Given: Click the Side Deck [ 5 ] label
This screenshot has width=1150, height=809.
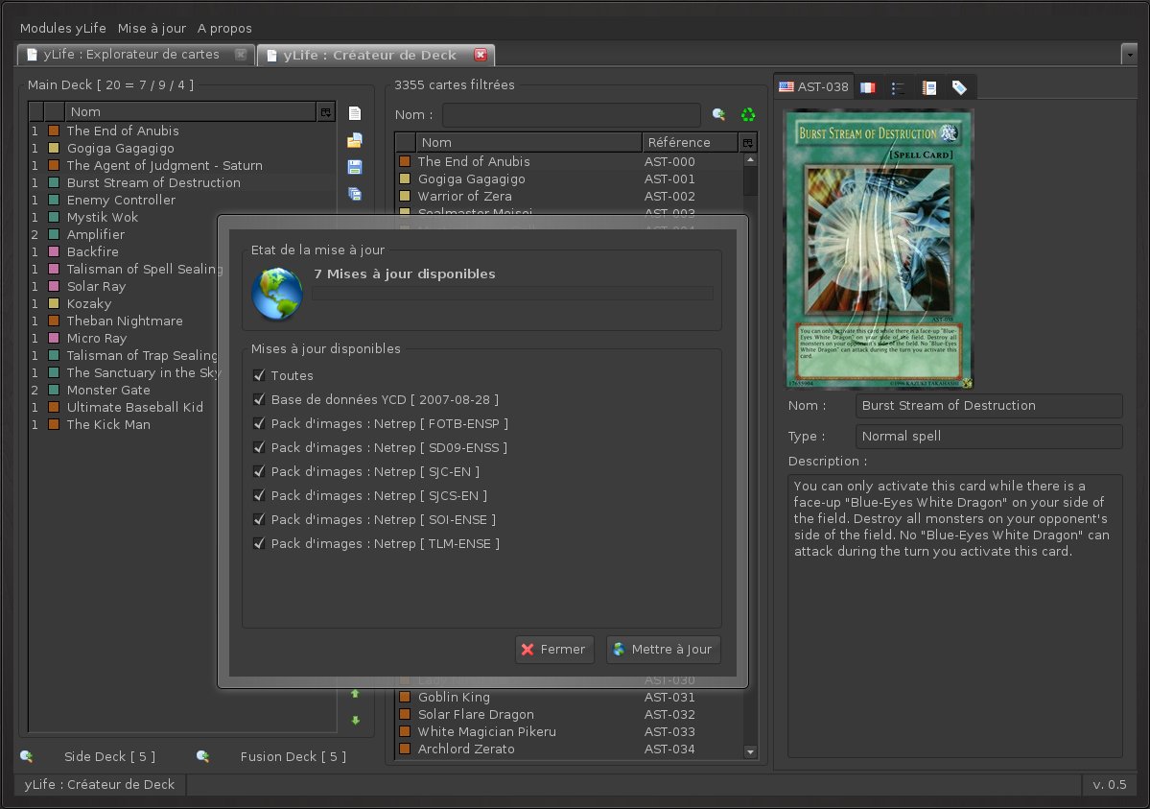Looking at the screenshot, I should [110, 756].
